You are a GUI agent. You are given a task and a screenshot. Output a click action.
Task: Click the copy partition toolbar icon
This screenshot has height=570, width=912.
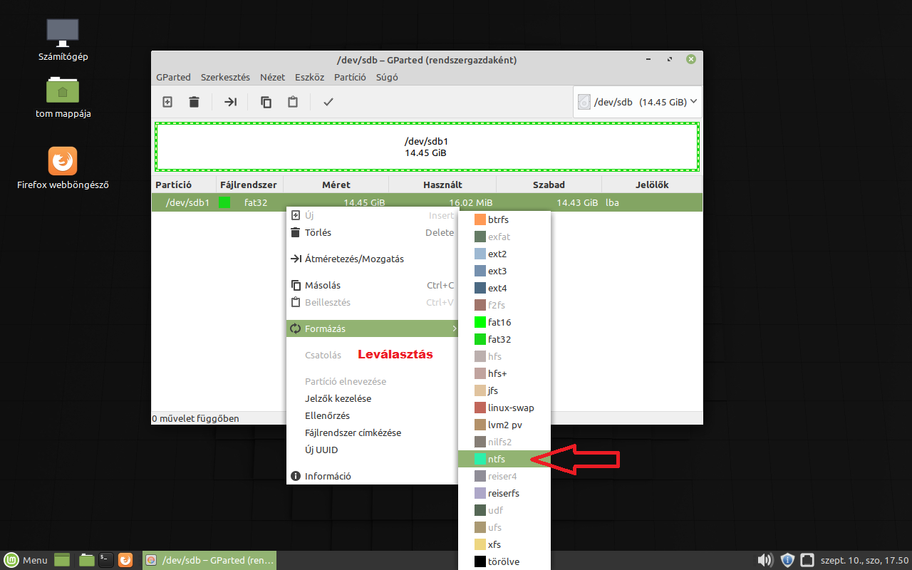266,102
